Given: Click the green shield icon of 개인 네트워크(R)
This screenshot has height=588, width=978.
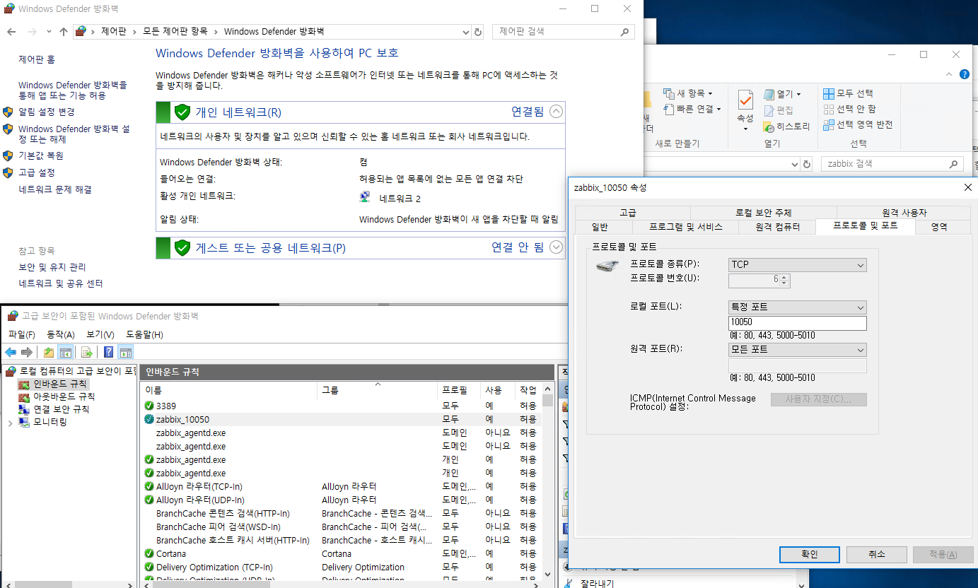Looking at the screenshot, I should (x=182, y=112).
